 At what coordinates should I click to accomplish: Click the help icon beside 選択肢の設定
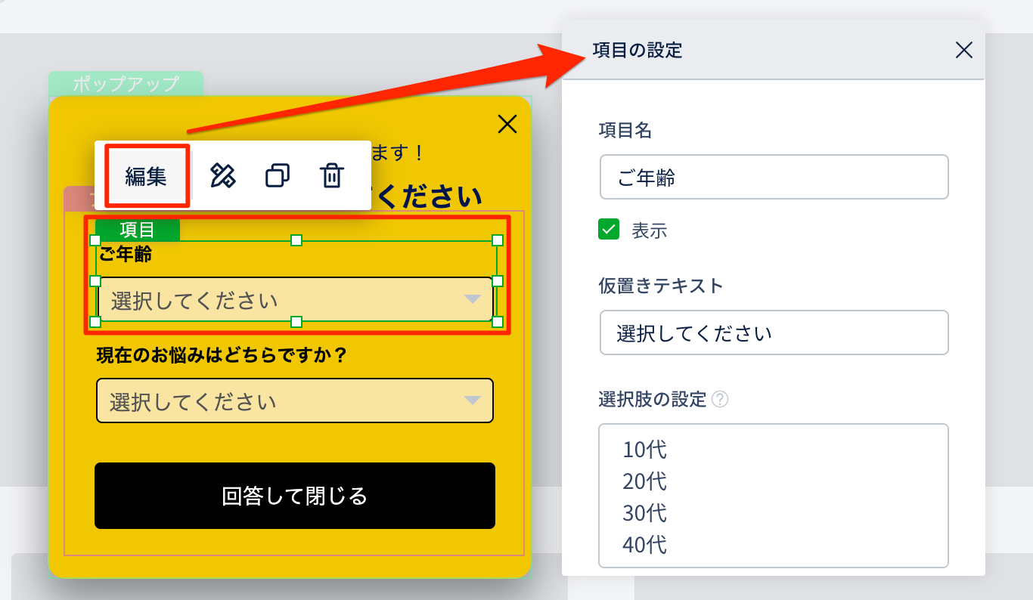pos(720,399)
